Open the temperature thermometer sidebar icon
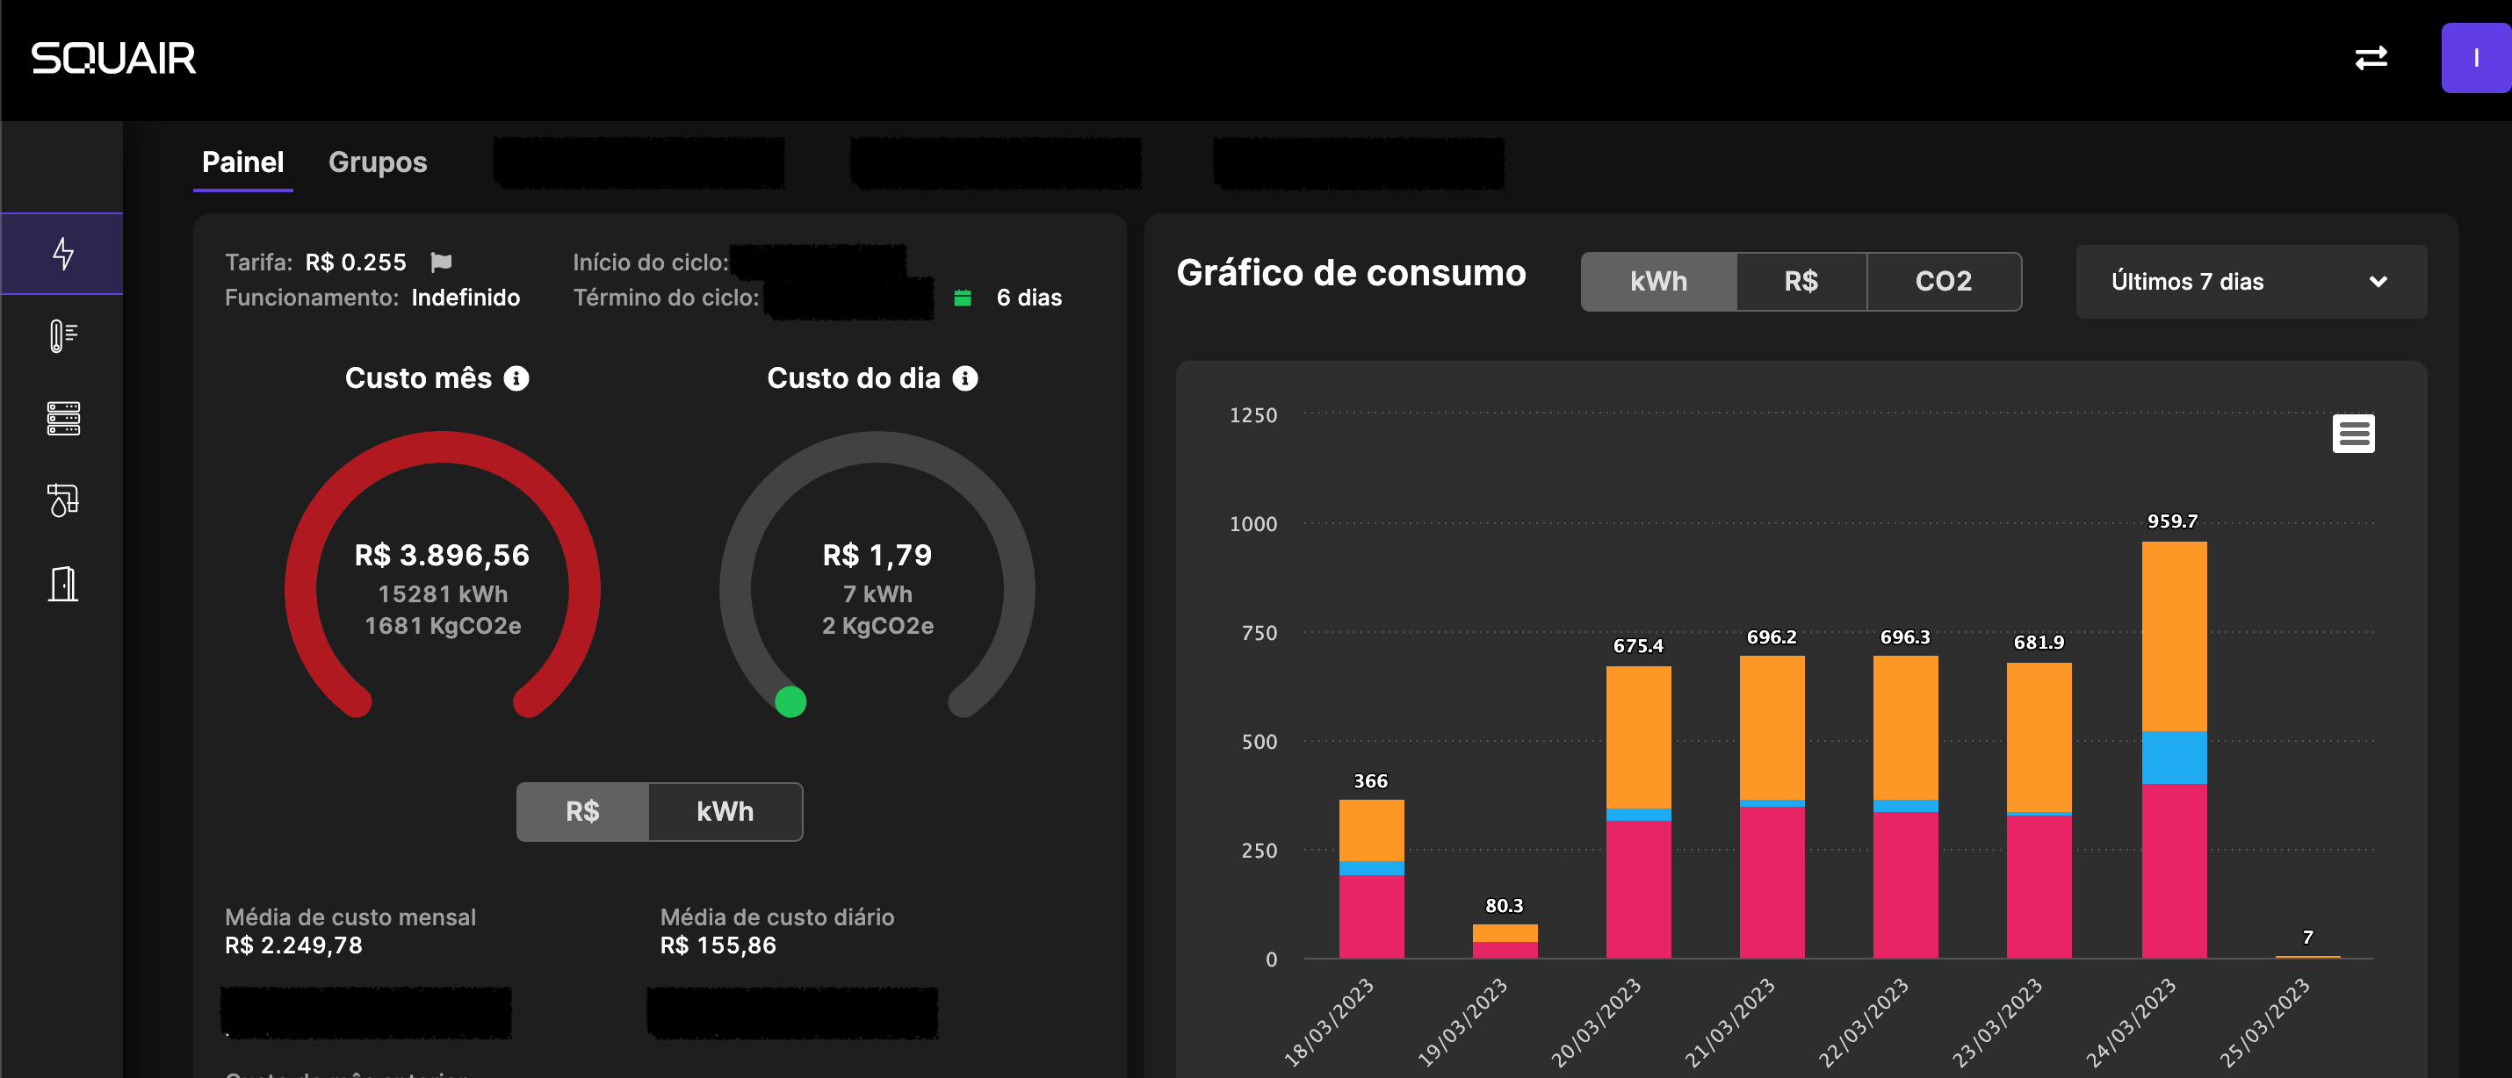Viewport: 2512px width, 1078px height. pyautogui.click(x=61, y=336)
